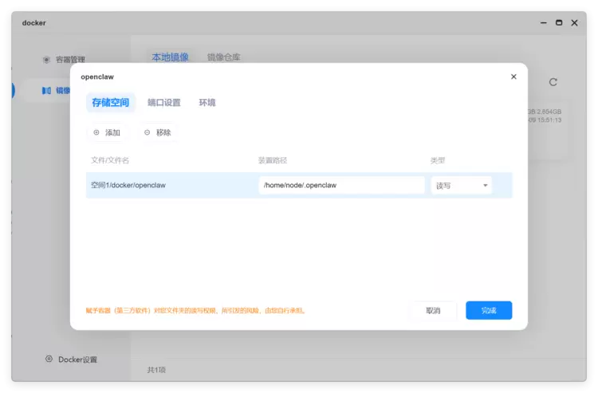Minimize the docker window
The image size is (598, 393).
click(543, 23)
